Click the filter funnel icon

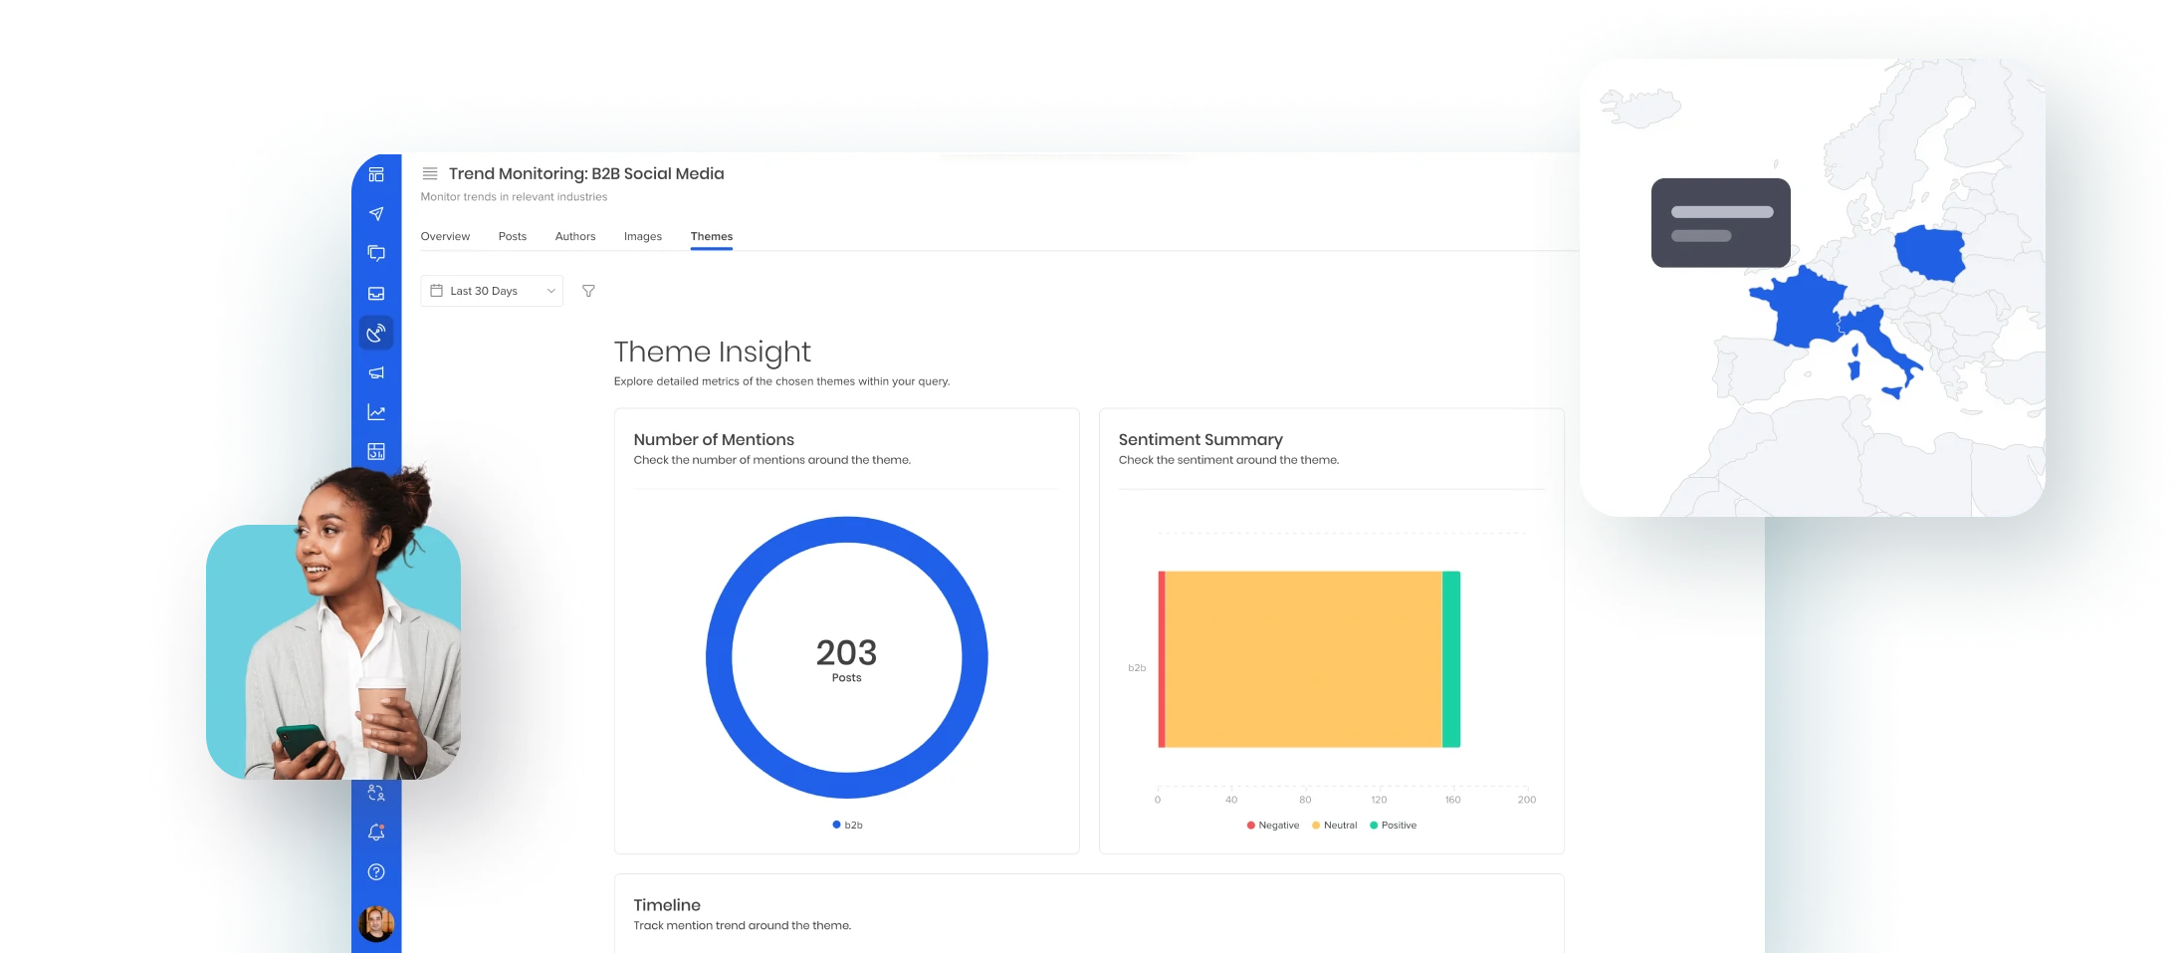click(x=588, y=291)
